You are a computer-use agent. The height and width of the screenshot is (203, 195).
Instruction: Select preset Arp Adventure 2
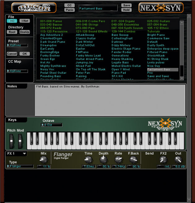(52, 35)
